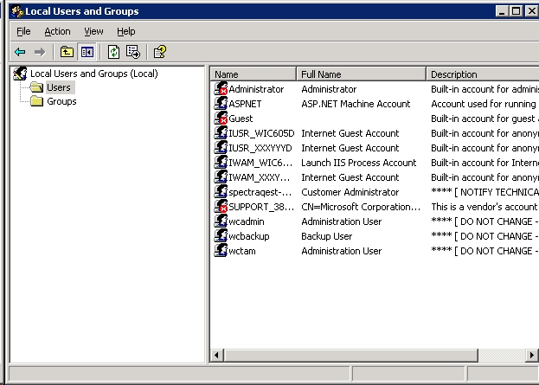This screenshot has height=385, width=539.
Task: Select the Groups folder in tree
Action: [61, 101]
